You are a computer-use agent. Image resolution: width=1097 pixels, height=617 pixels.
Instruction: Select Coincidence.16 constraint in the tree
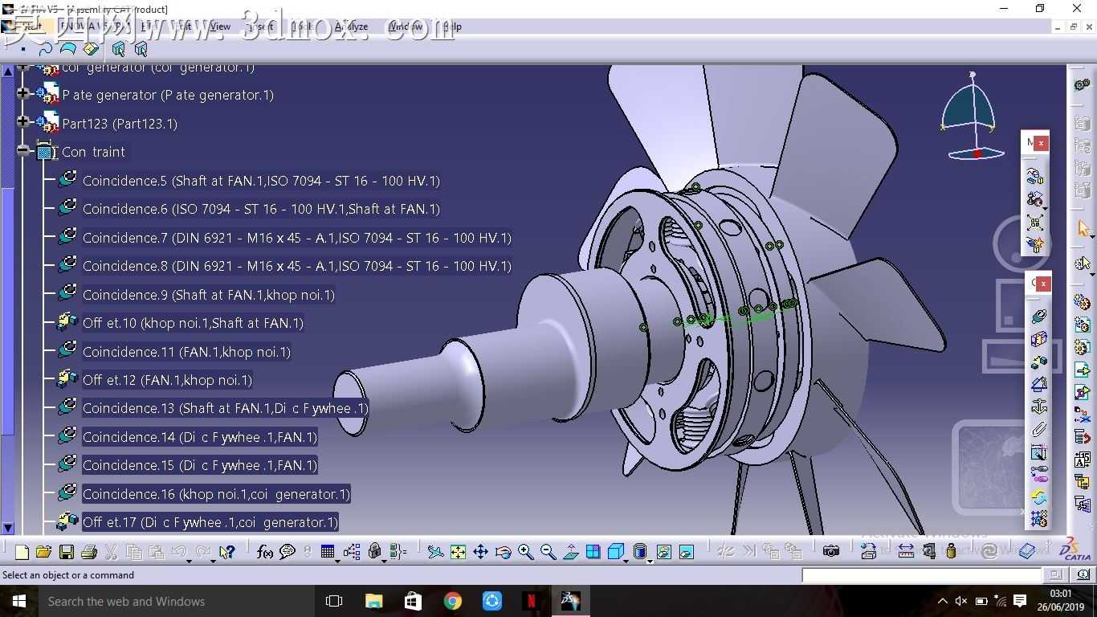(216, 494)
